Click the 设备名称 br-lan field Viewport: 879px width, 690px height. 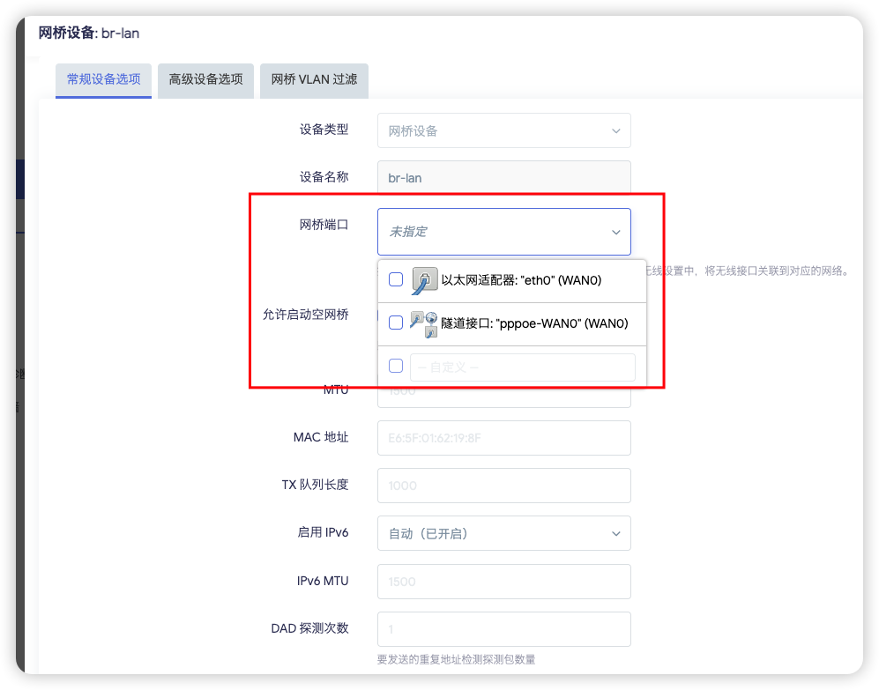(503, 178)
